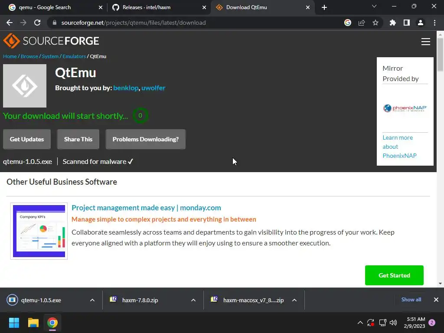Expand options for haxm-7.8.0.zip download
This screenshot has height=333, width=444.
point(193,300)
